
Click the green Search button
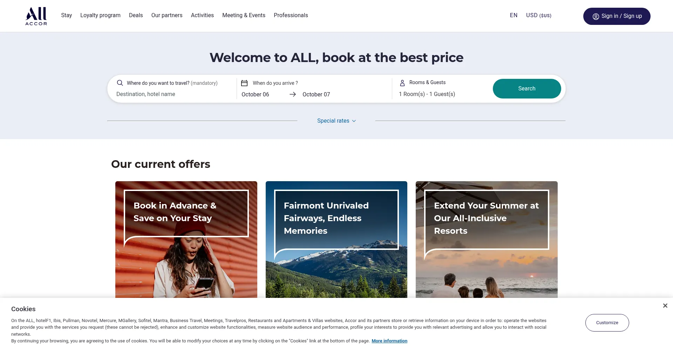[527, 89]
